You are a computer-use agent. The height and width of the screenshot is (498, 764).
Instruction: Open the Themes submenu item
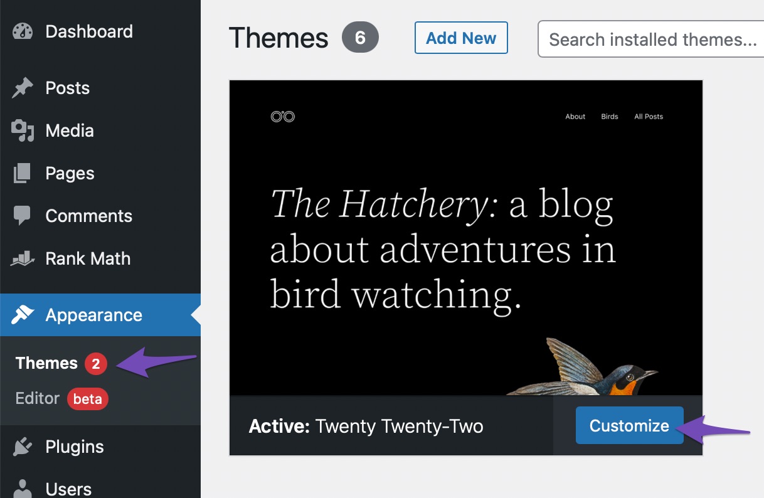click(x=46, y=363)
